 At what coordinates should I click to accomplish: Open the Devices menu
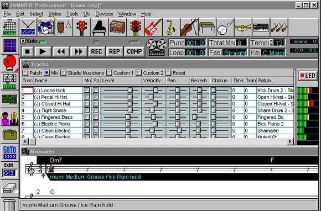[x=104, y=14]
